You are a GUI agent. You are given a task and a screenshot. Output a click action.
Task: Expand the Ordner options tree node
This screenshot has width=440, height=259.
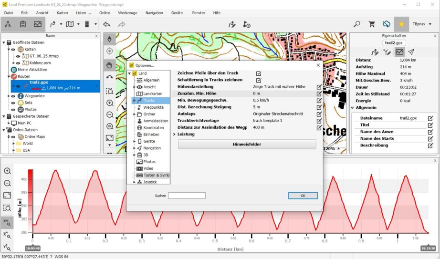pyautogui.click(x=134, y=114)
